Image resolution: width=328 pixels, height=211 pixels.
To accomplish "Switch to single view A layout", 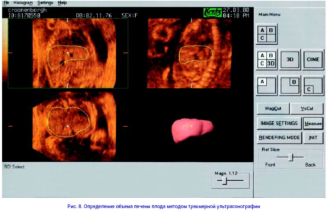I will point(267,86).
